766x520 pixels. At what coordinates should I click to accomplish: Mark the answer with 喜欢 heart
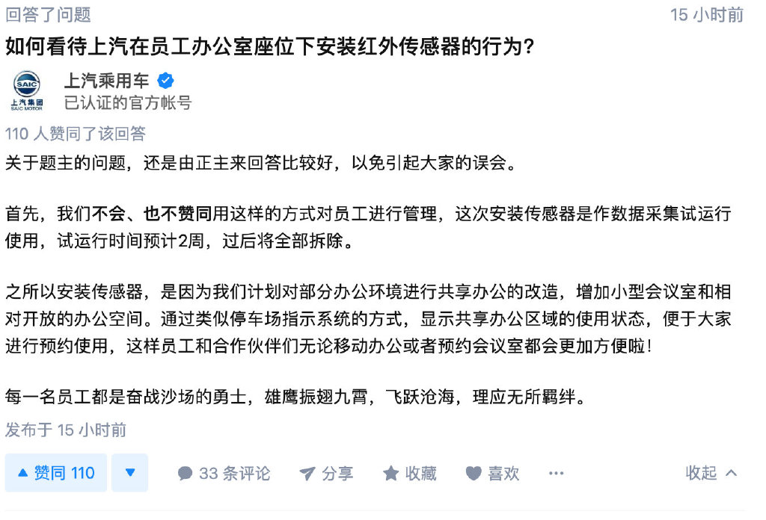click(492, 473)
